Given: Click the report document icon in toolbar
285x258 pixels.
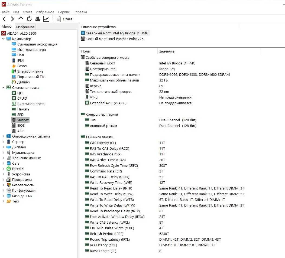Looking at the screenshot, I should click(x=58, y=19).
